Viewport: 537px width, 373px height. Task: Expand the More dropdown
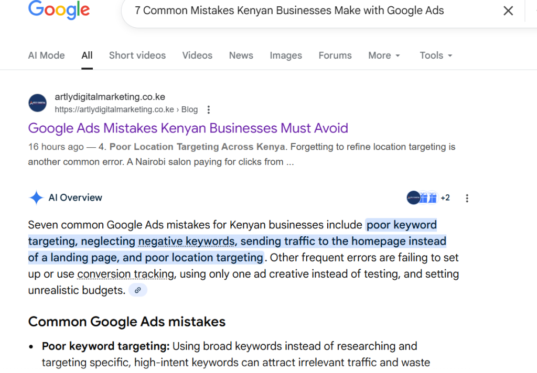[384, 56]
